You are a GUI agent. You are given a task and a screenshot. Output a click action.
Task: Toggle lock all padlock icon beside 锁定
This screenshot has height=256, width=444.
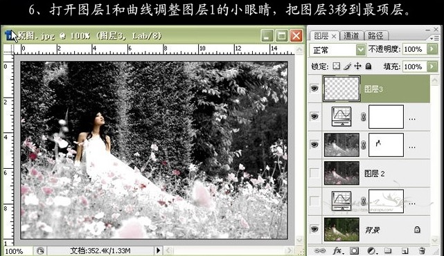[x=368, y=66]
